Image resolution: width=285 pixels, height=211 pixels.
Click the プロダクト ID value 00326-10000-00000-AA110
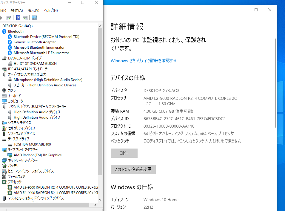coord(169,126)
